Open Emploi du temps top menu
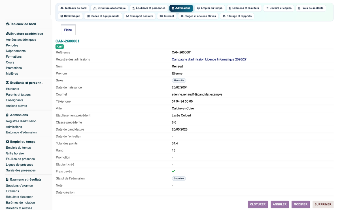This screenshot has width=340, height=210. [x=210, y=8]
